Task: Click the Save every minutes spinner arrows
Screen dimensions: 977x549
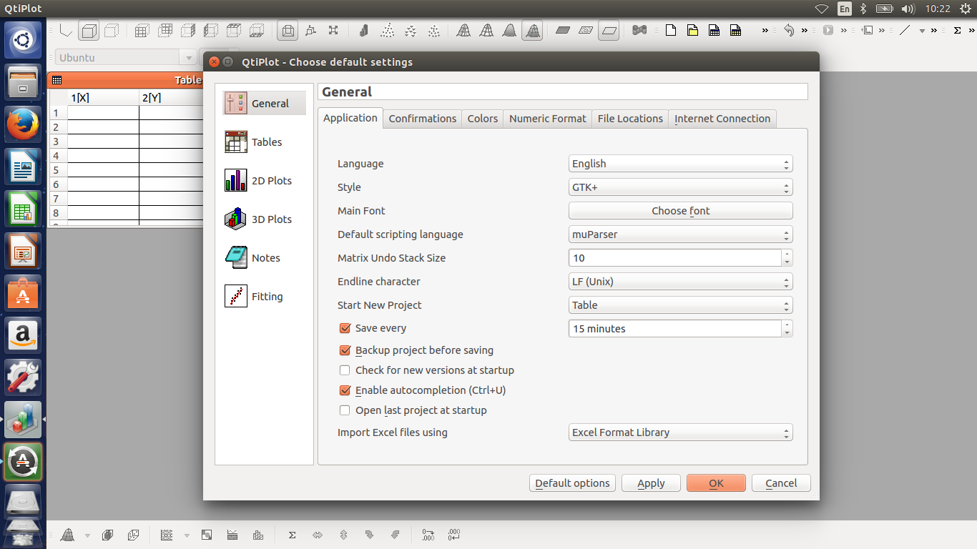Action: (x=787, y=329)
